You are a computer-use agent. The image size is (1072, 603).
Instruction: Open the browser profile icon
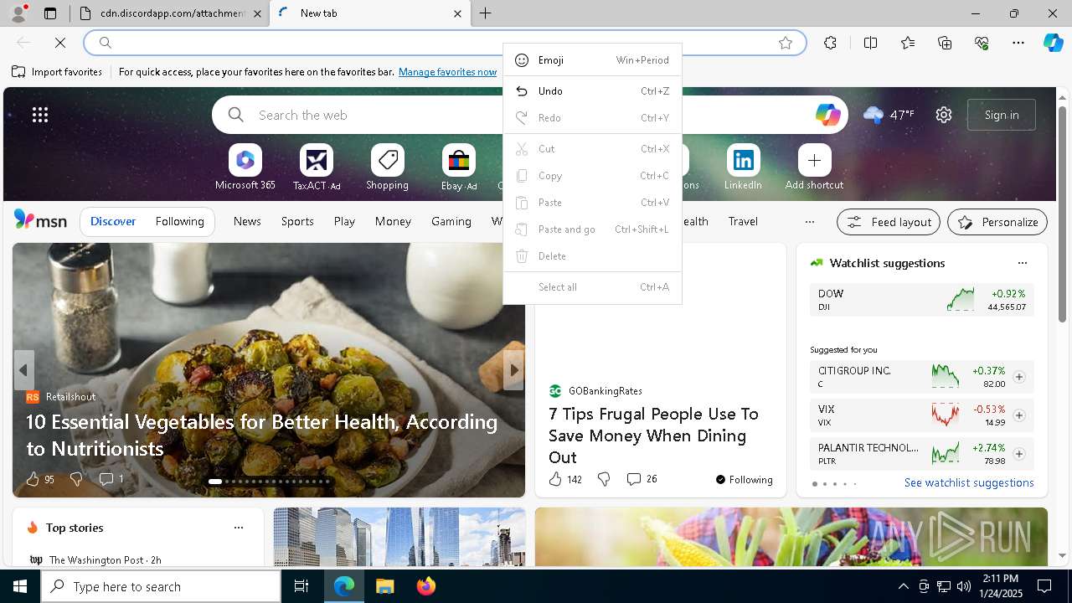(x=18, y=13)
